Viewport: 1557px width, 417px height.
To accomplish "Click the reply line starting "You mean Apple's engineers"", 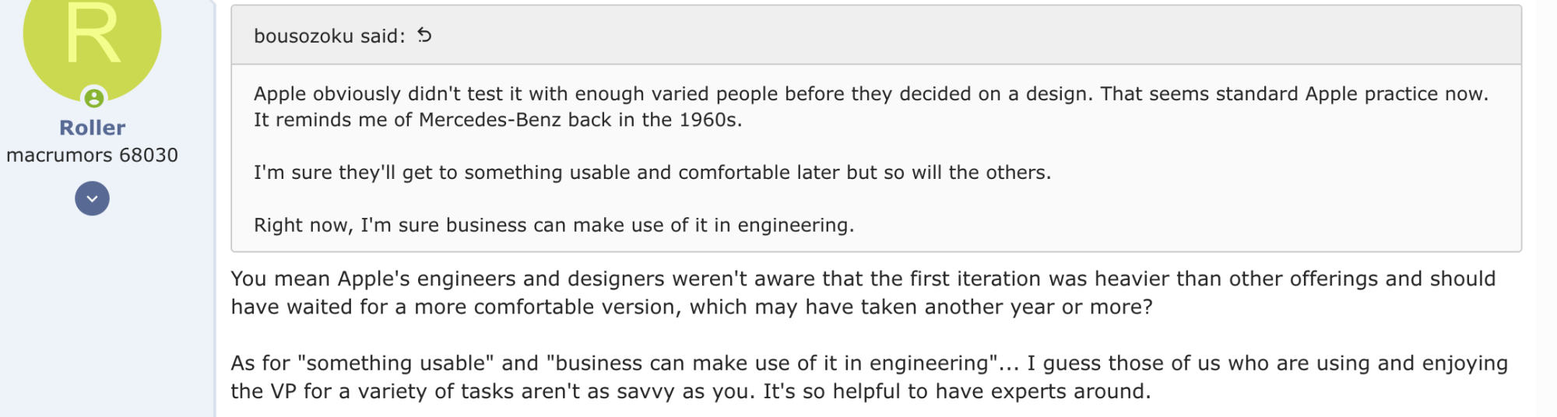I will coord(863,279).
